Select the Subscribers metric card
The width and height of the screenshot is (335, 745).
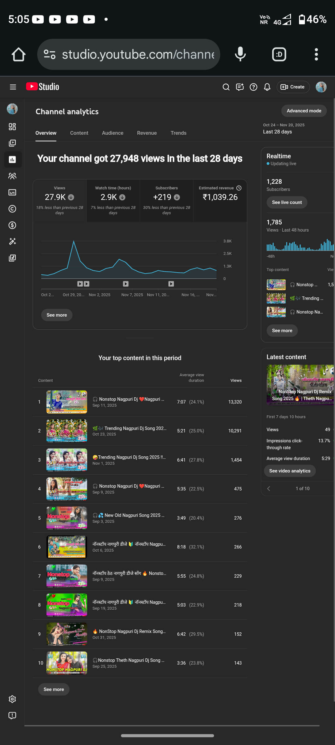click(x=167, y=200)
